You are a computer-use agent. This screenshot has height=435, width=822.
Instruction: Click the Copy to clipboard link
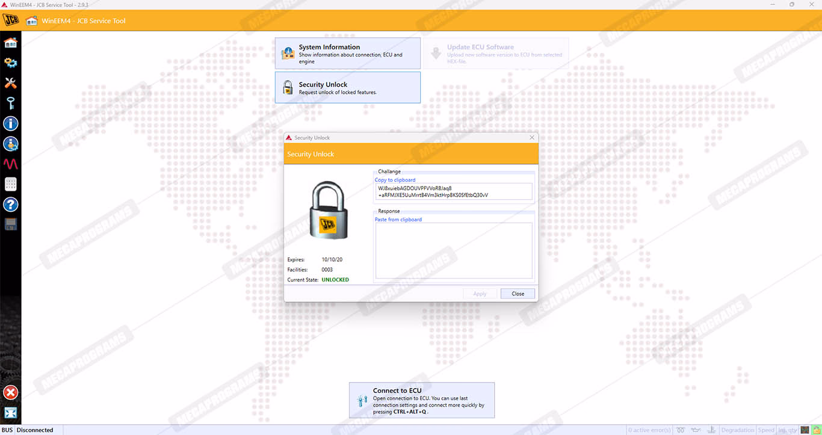(395, 180)
